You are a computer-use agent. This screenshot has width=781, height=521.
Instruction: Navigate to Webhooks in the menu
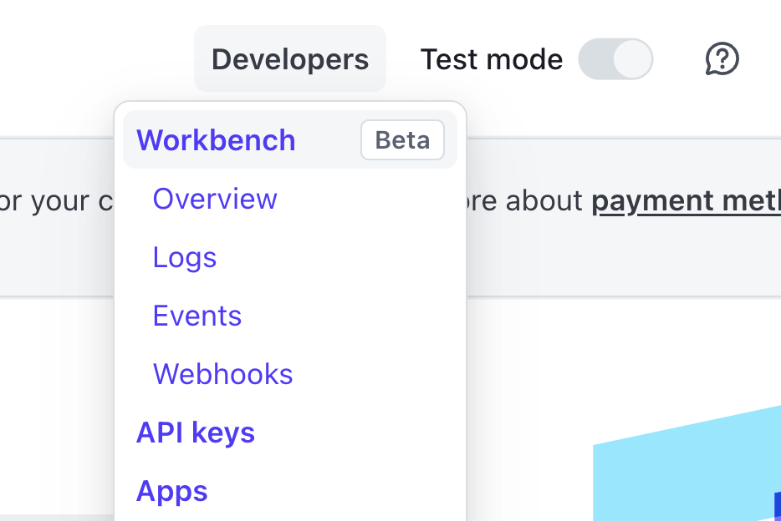point(222,374)
